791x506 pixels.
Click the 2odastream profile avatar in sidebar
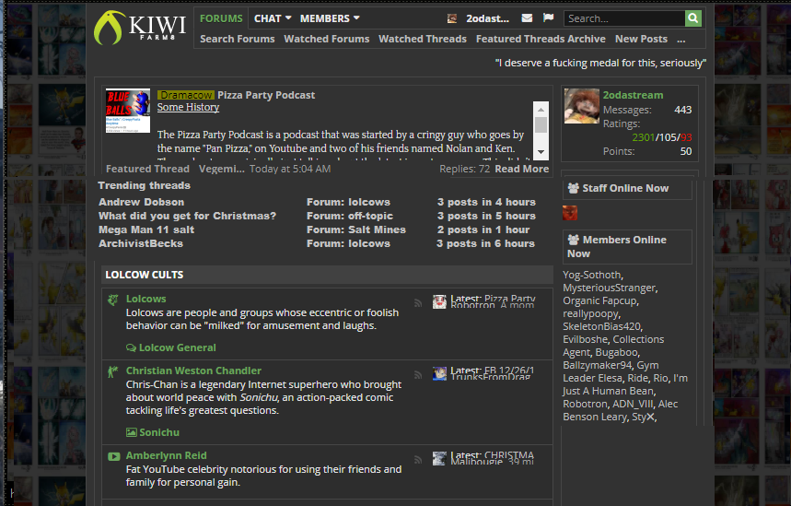[582, 106]
